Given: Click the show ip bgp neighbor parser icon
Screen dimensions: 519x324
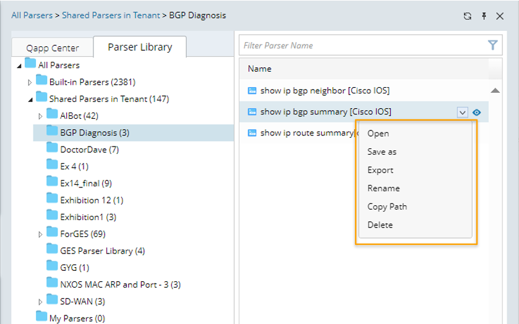Looking at the screenshot, I should point(252,91).
